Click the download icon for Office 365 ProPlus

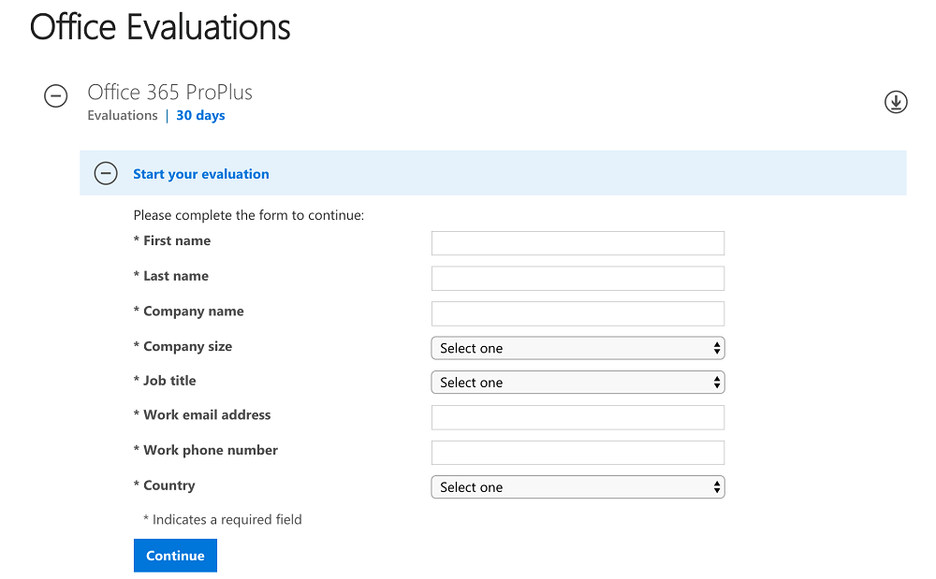tap(896, 102)
